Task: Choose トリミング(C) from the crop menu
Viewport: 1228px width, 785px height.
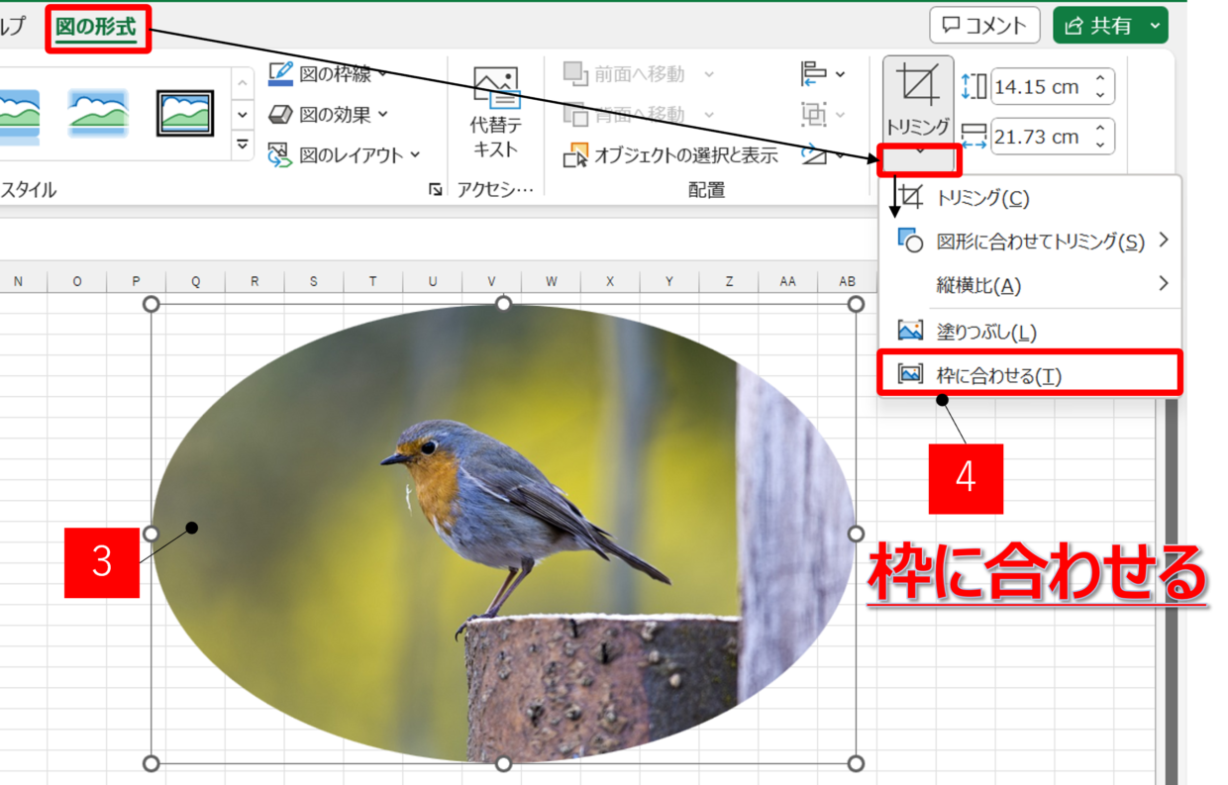Action: click(x=1030, y=198)
